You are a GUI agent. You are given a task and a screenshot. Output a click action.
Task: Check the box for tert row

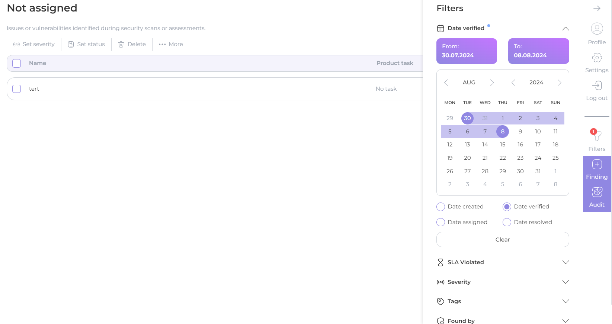tap(17, 89)
